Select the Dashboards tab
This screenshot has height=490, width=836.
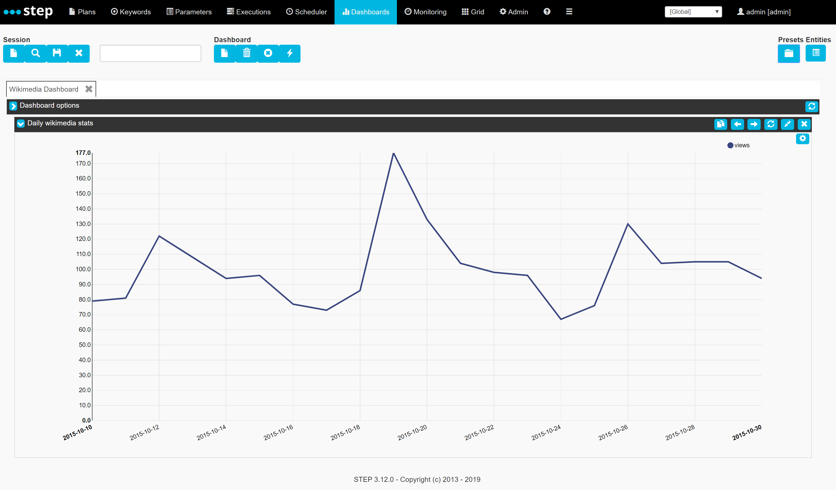pyautogui.click(x=366, y=12)
